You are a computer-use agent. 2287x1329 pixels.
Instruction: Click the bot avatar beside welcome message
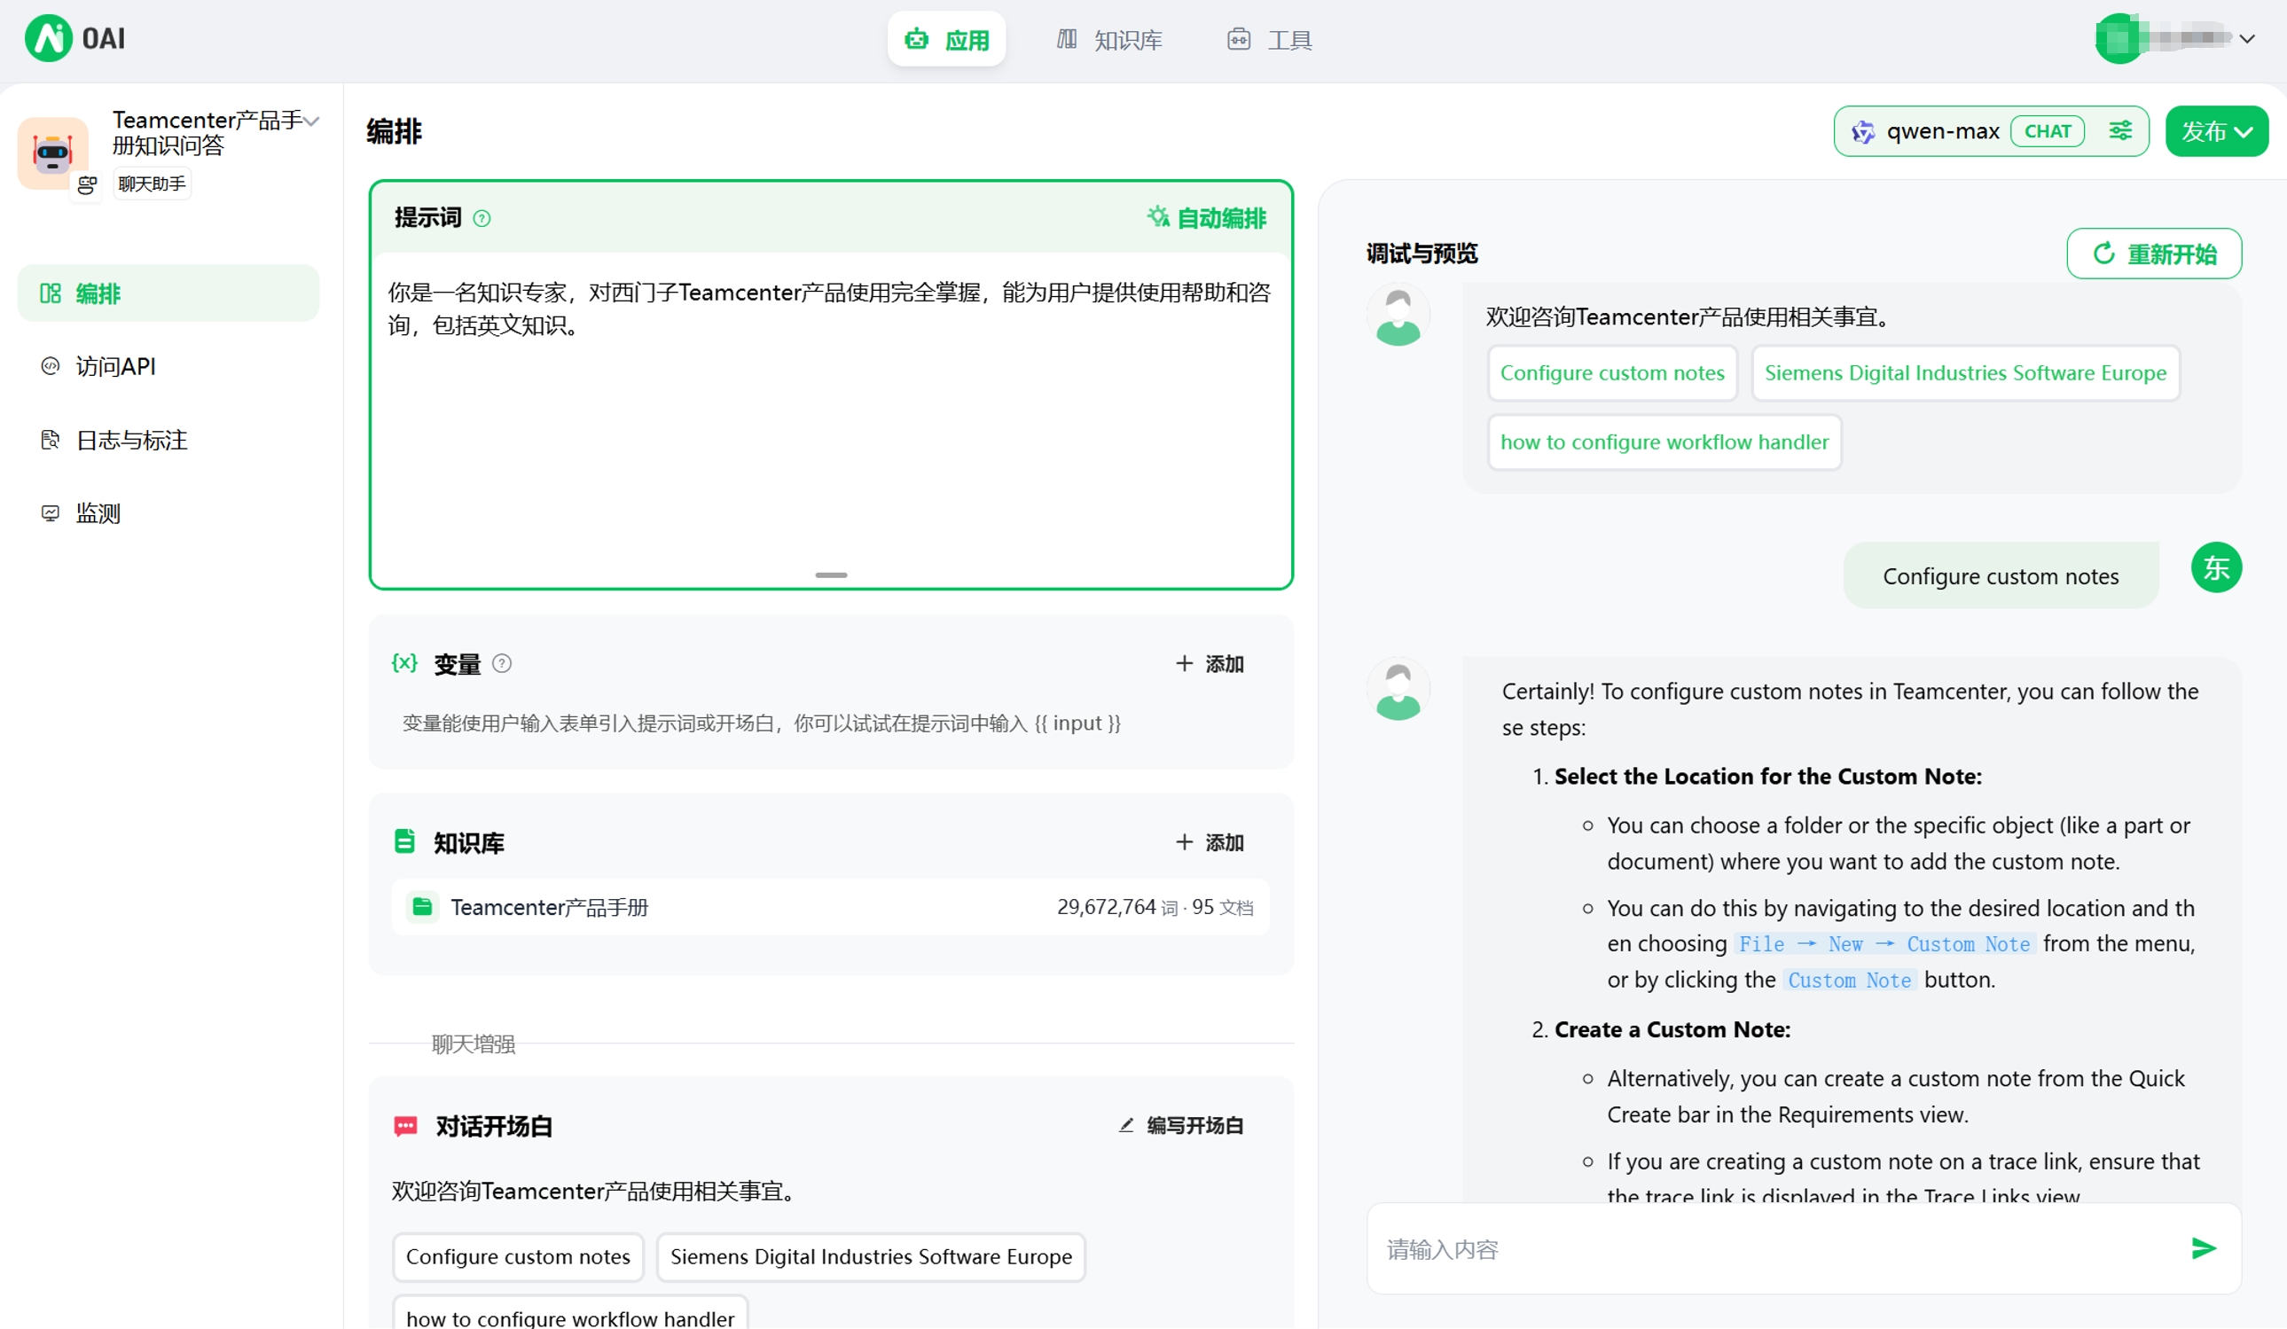click(1398, 316)
